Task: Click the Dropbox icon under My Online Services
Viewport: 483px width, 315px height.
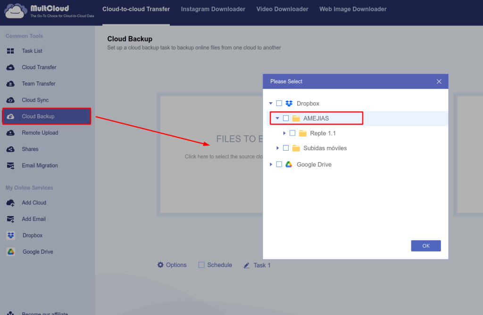Action: [11, 235]
